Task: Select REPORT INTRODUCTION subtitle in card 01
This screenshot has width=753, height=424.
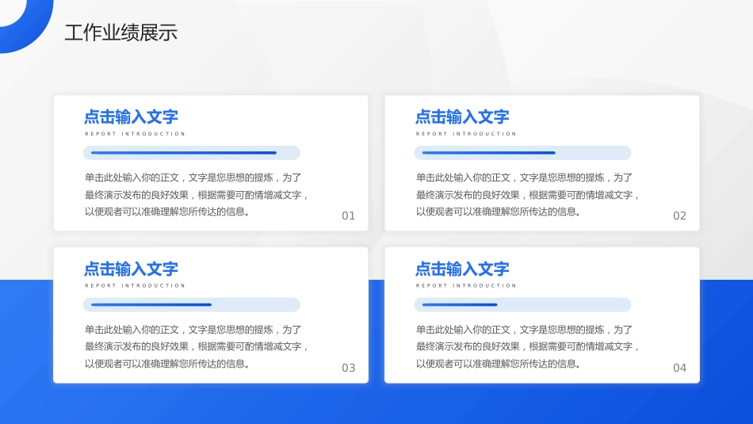Action: 135,134
